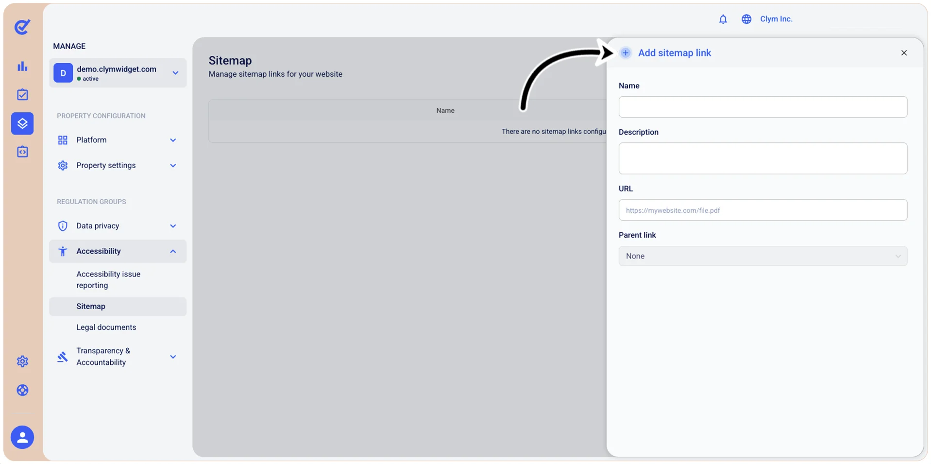The width and height of the screenshot is (931, 464).
Task: Open Accessibility issue reporting page
Action: tap(108, 280)
